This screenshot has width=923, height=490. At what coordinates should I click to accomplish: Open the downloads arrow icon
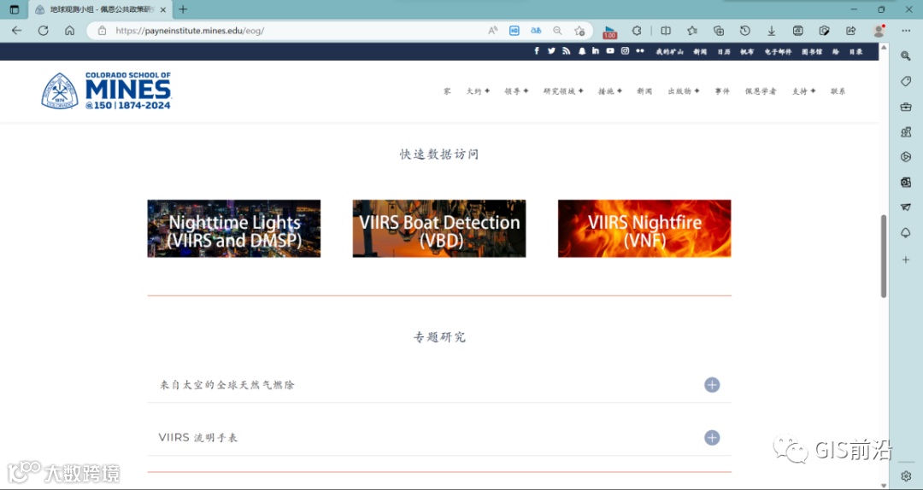tap(771, 31)
